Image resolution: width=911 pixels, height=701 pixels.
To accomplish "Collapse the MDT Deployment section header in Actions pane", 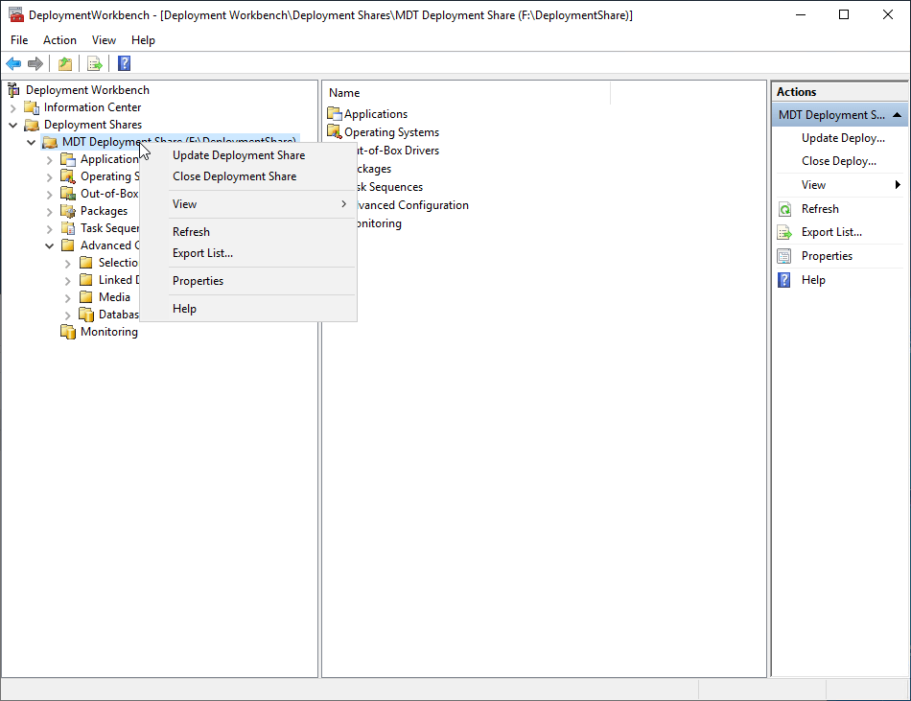I will 897,115.
